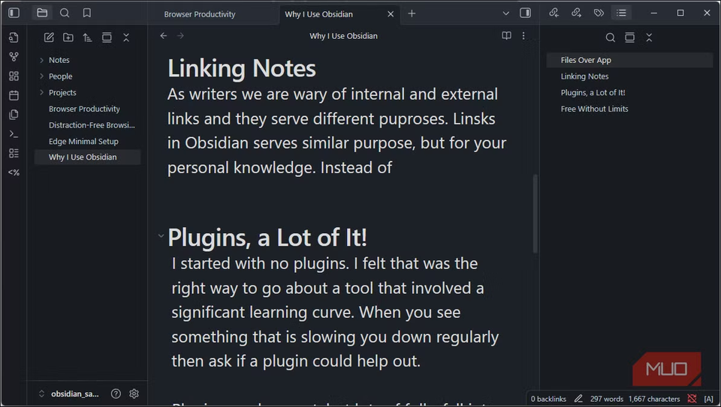
Task: Open a new tab with plus button
Action: tap(412, 13)
